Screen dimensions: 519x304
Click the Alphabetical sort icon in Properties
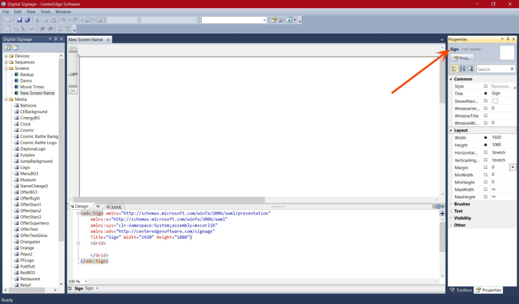[462, 69]
